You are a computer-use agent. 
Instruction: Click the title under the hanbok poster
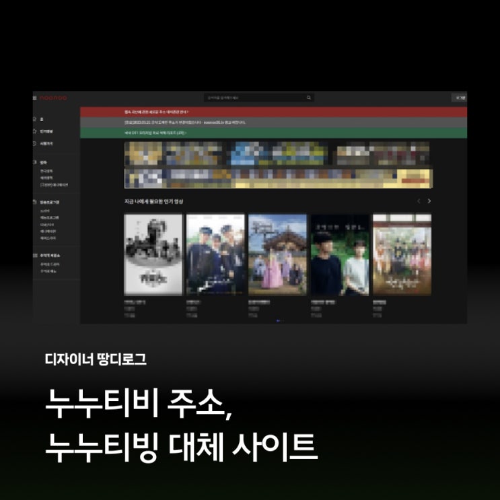click(x=259, y=302)
